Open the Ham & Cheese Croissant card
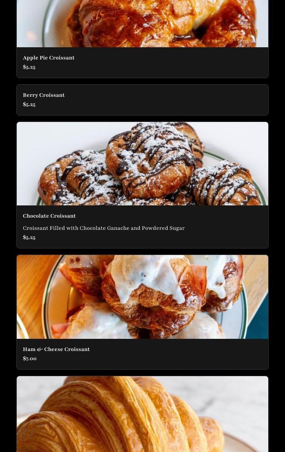The height and width of the screenshot is (452, 285). click(x=142, y=312)
